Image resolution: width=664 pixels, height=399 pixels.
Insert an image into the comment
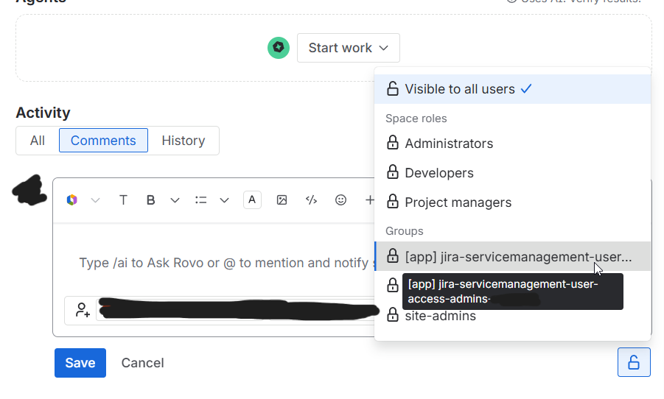282,200
